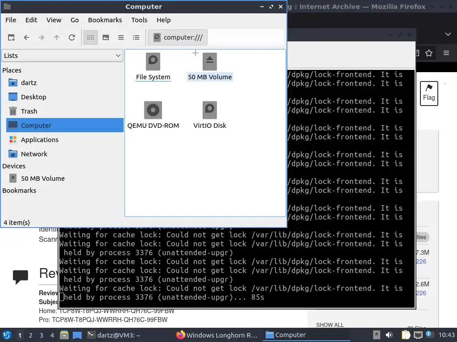Open the clipboard tray icon
Image resolution: width=457 pixels, height=342 pixels.
[x=405, y=335]
